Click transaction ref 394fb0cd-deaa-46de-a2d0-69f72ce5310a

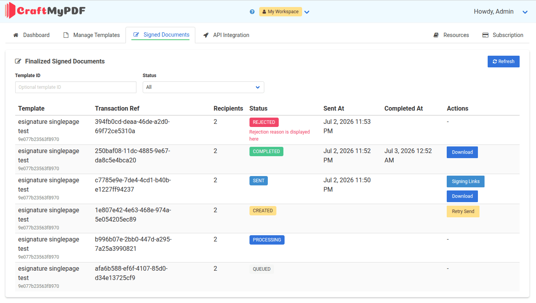pos(133,126)
